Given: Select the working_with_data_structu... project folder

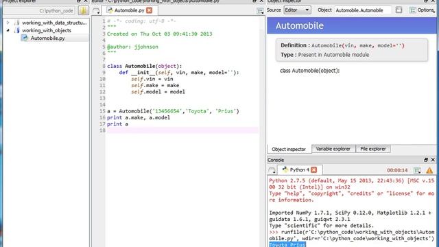Looking at the screenshot, I should (x=54, y=23).
